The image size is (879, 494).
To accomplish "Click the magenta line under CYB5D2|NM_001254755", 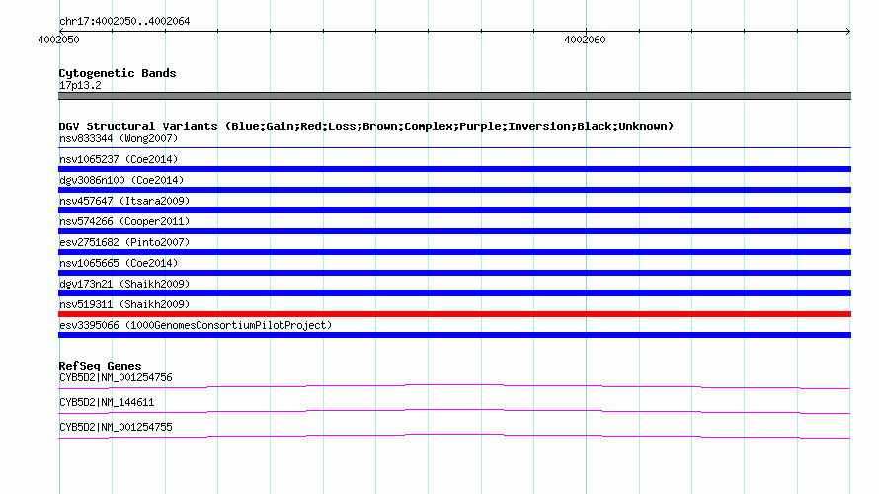I will pos(454,435).
